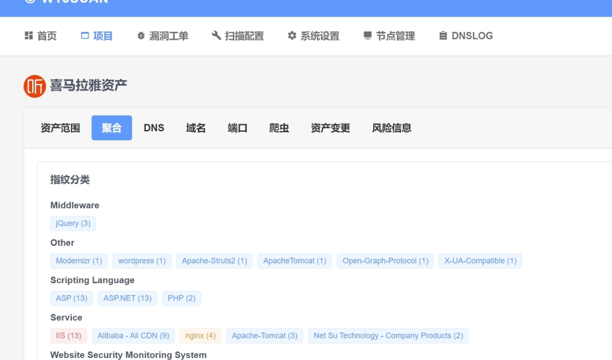
Task: Click the monitor icon beside 节点管理
Action: coord(368,35)
